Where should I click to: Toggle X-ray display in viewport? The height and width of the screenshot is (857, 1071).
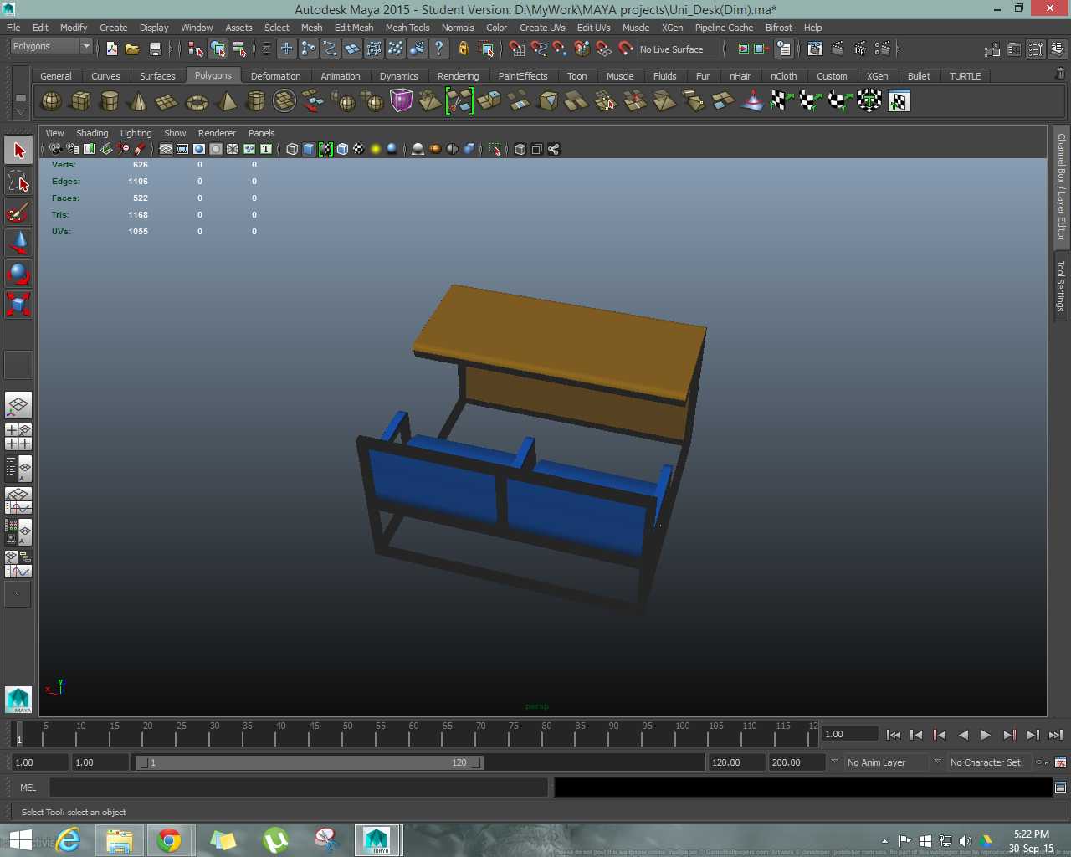(x=520, y=149)
